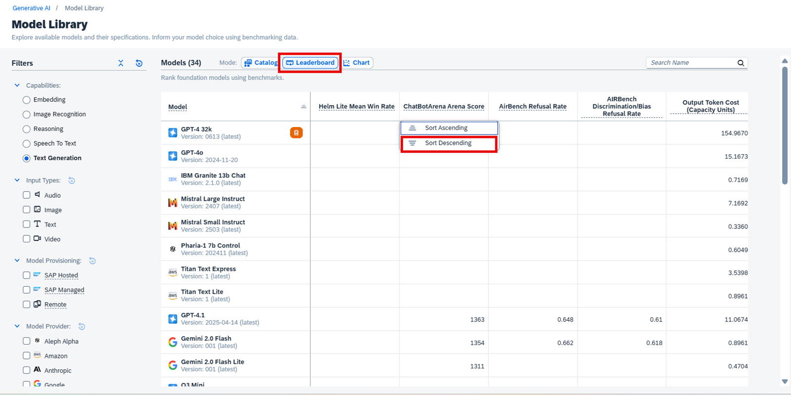Screen dimensions: 791x400
Task: Tick the Anthropic provider checkbox
Action: tap(27, 370)
